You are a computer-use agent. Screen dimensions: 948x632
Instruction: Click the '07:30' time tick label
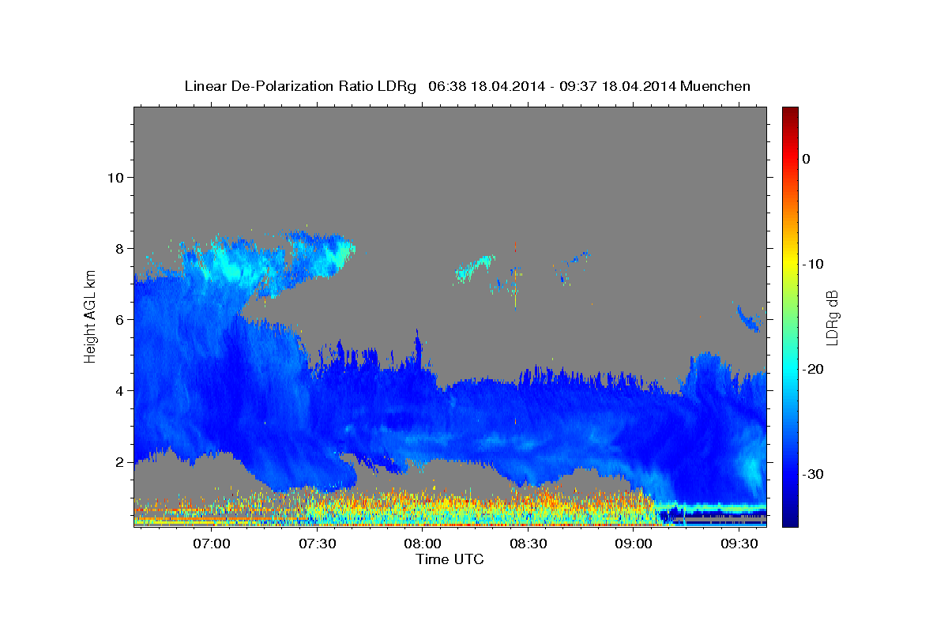[x=317, y=544]
